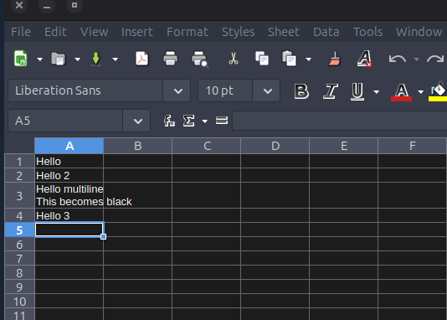Expand the Open recent documents arrow

coord(78,59)
